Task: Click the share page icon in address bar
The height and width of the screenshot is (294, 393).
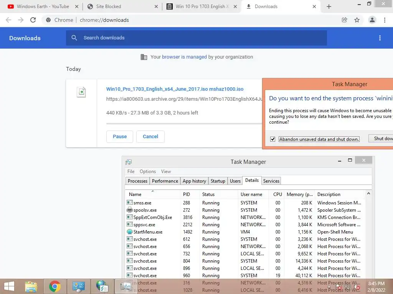Action: coord(344,20)
